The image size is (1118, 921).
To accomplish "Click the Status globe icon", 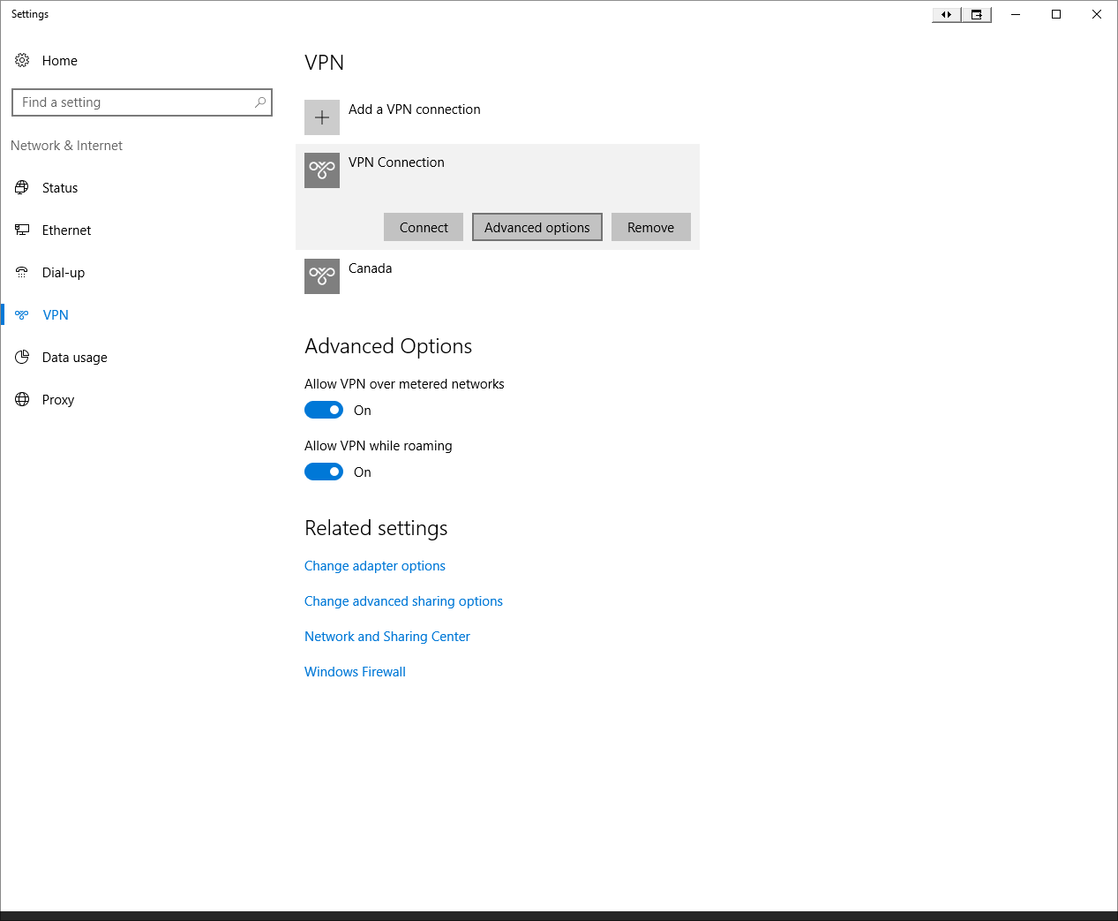I will tap(22, 187).
